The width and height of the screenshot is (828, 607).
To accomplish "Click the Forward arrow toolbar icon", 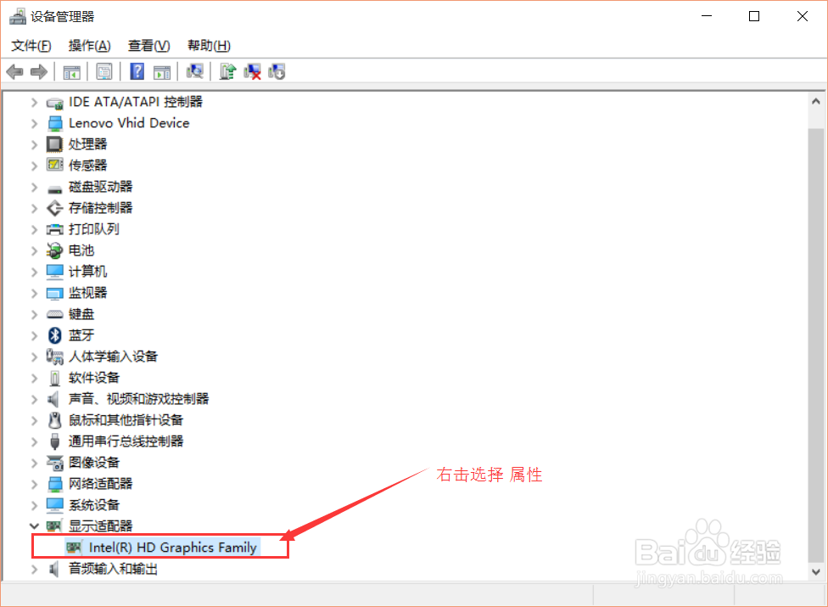I will click(39, 71).
